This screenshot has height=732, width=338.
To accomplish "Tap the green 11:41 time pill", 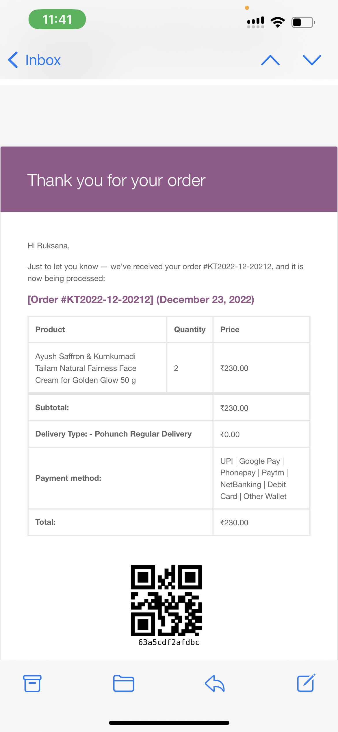I will [x=57, y=19].
